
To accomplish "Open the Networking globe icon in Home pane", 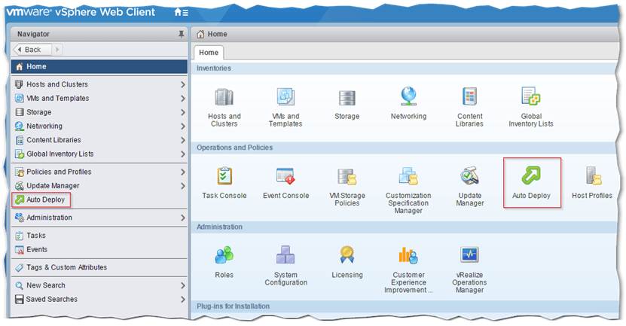I will 408,96.
